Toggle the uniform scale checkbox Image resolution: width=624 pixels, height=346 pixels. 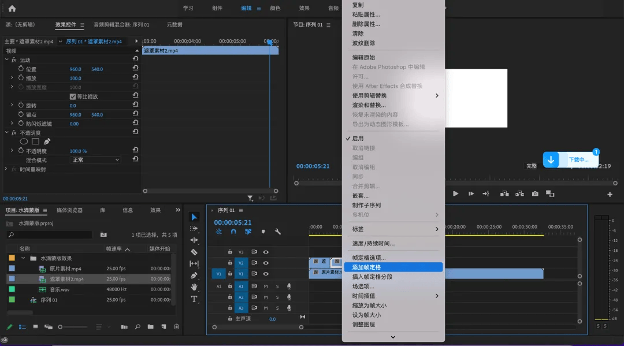72,96
